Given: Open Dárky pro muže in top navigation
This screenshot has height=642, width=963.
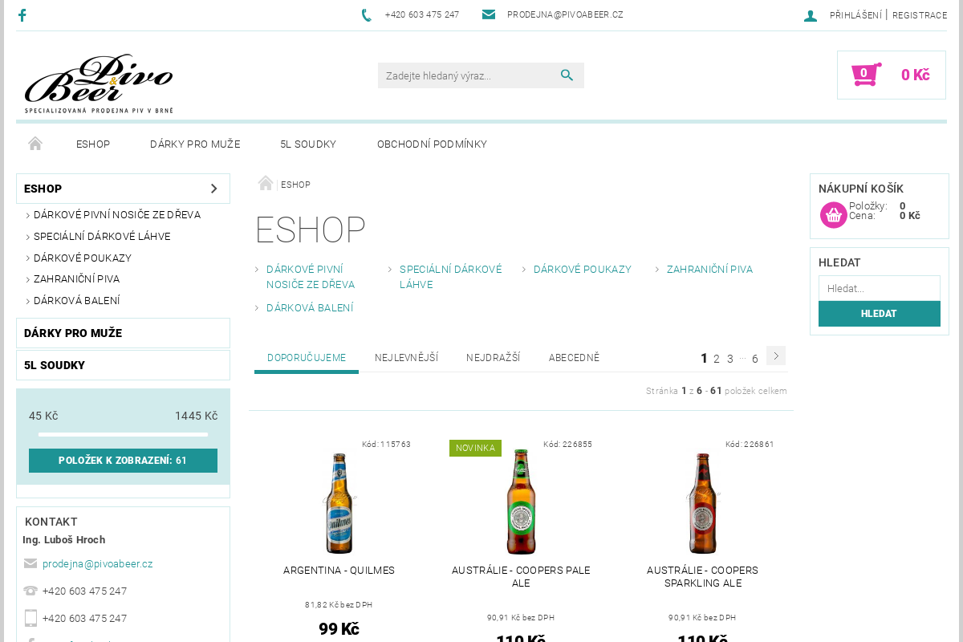Looking at the screenshot, I should [x=195, y=144].
